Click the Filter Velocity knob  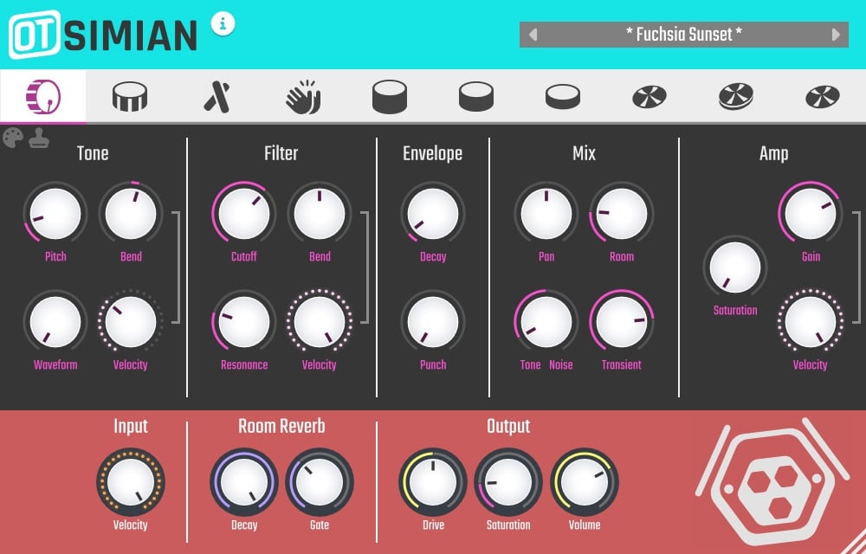pos(320,322)
